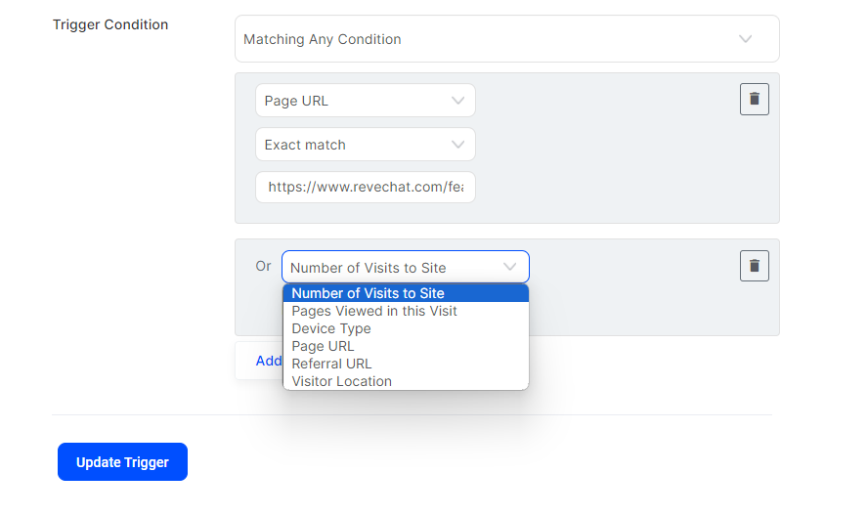
Task: Open the Page URL condition type dropdown
Action: [x=365, y=101]
